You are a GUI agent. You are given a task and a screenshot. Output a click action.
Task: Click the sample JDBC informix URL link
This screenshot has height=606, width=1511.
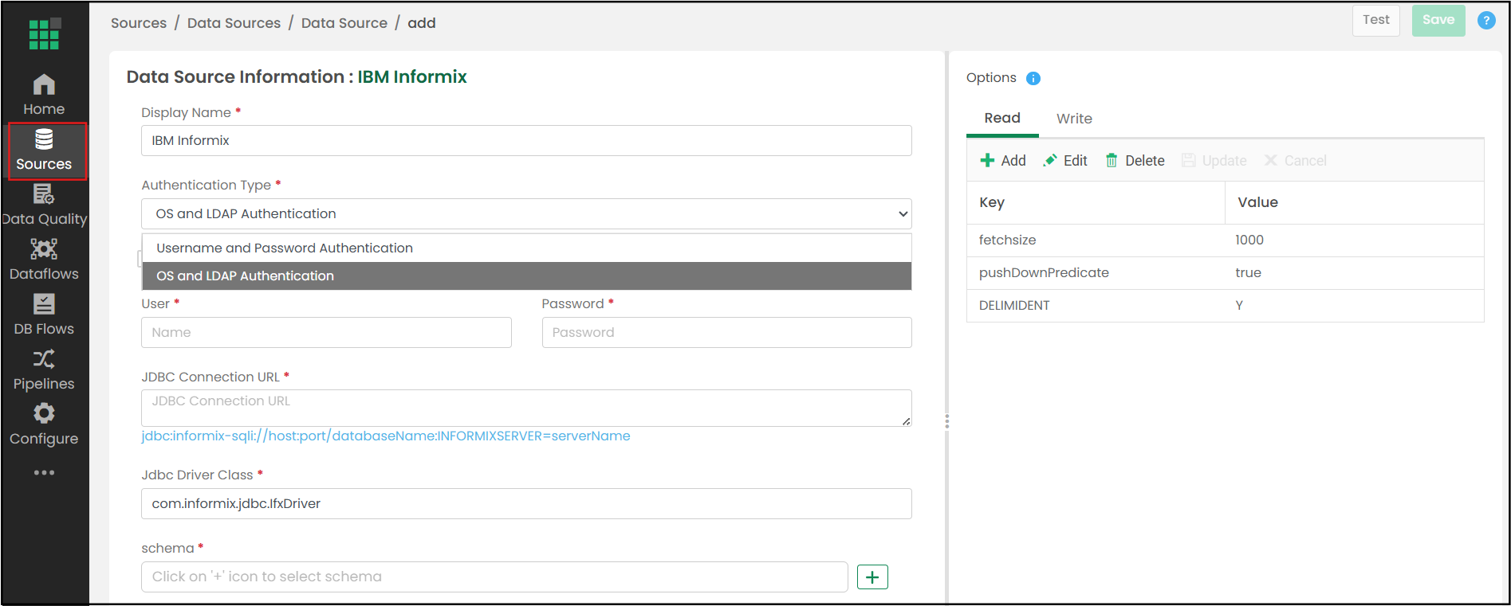click(386, 436)
